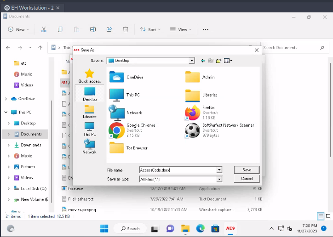The image size is (333, 237).
Task: Expand the File name history dropdown
Action: 219,170
